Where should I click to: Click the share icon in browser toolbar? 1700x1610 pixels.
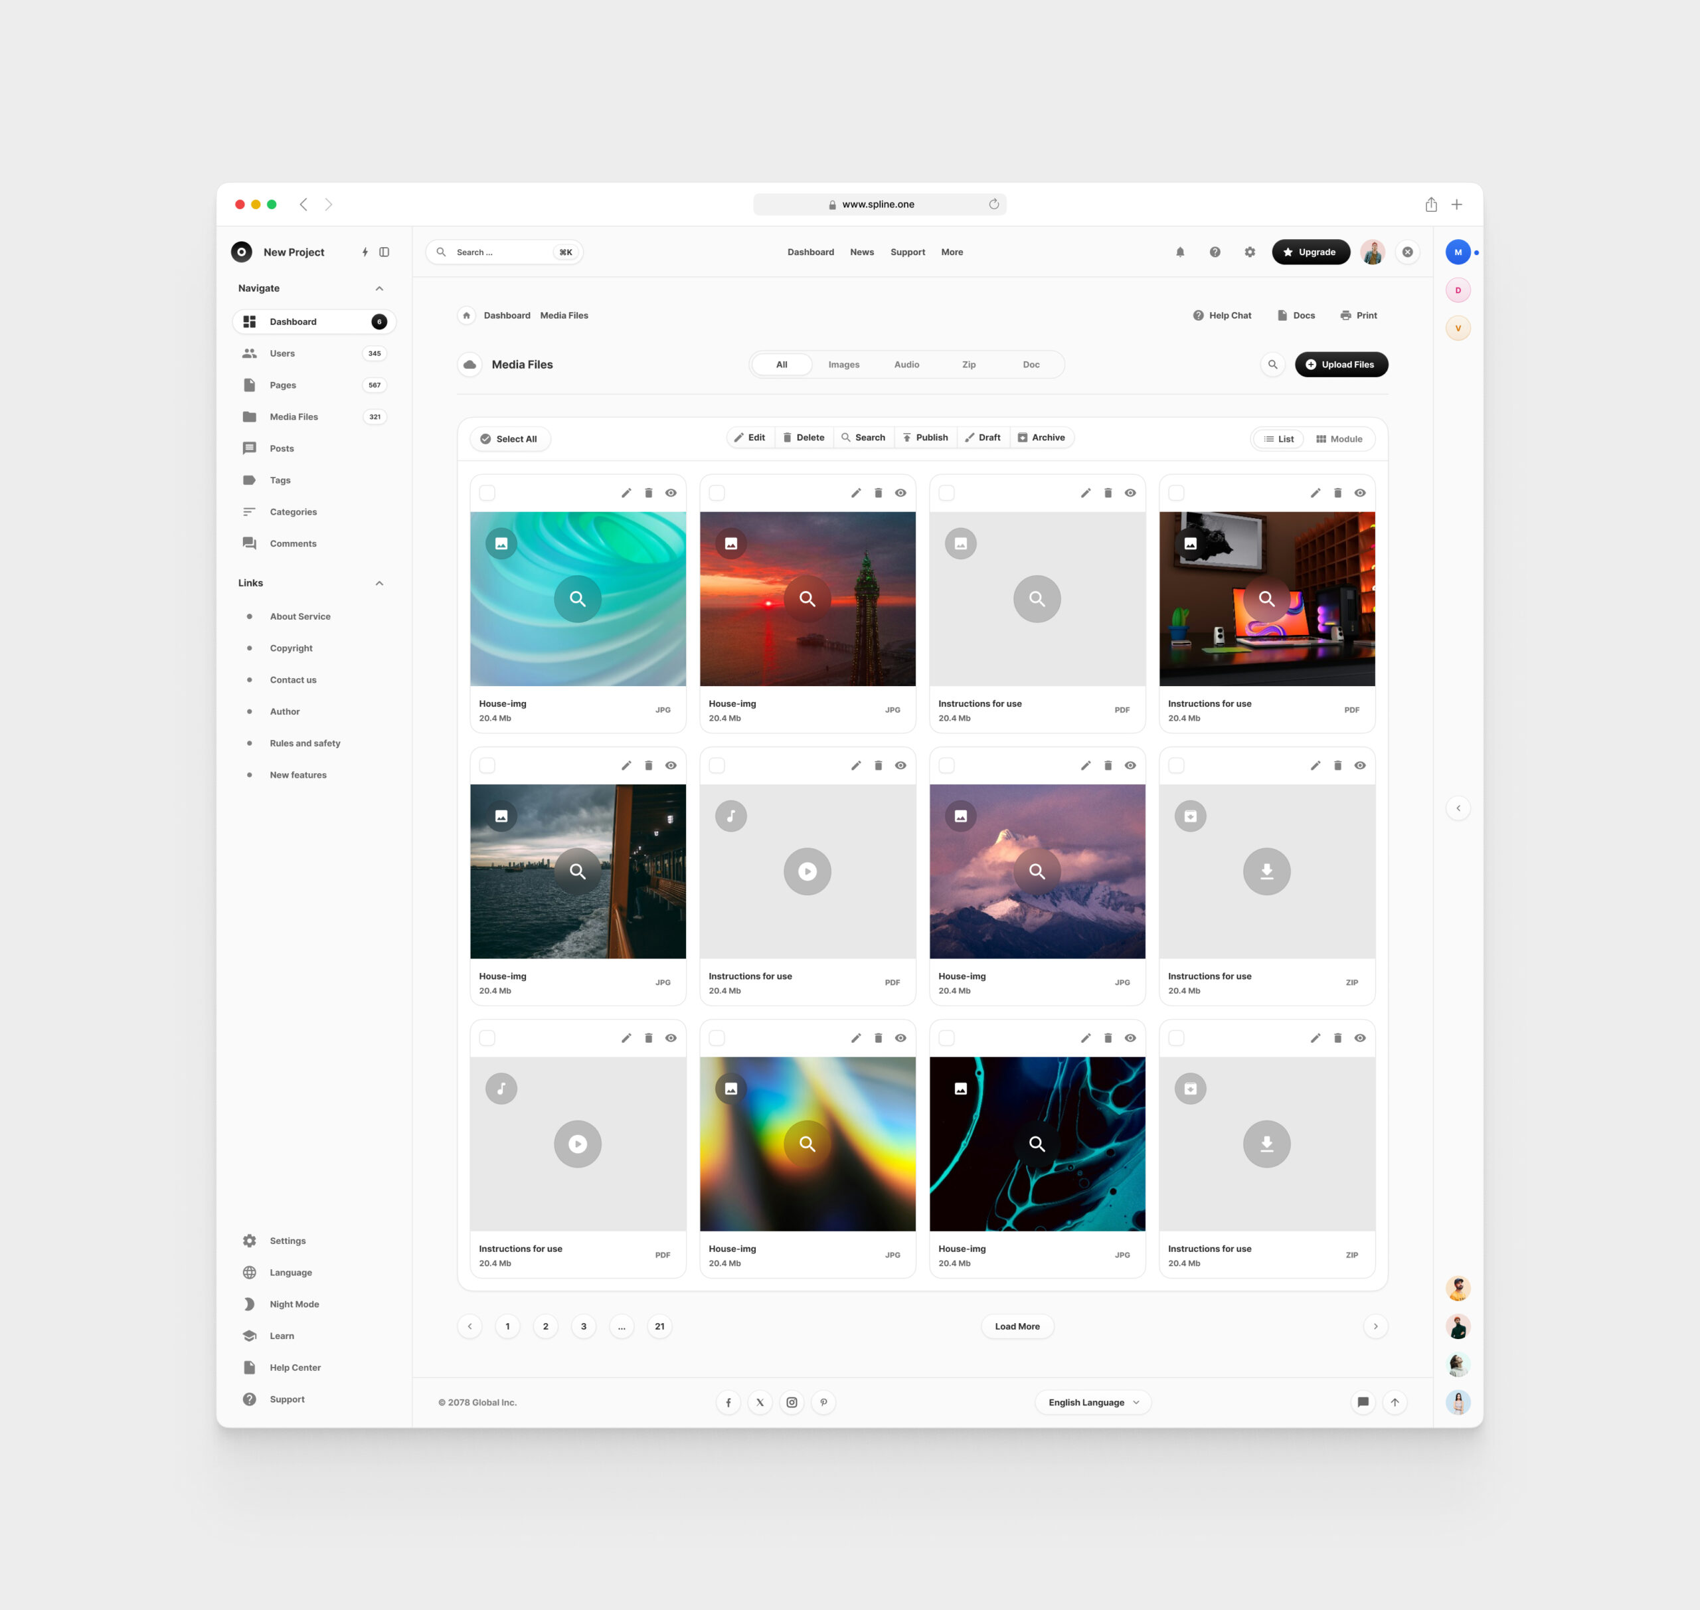pos(1432,205)
